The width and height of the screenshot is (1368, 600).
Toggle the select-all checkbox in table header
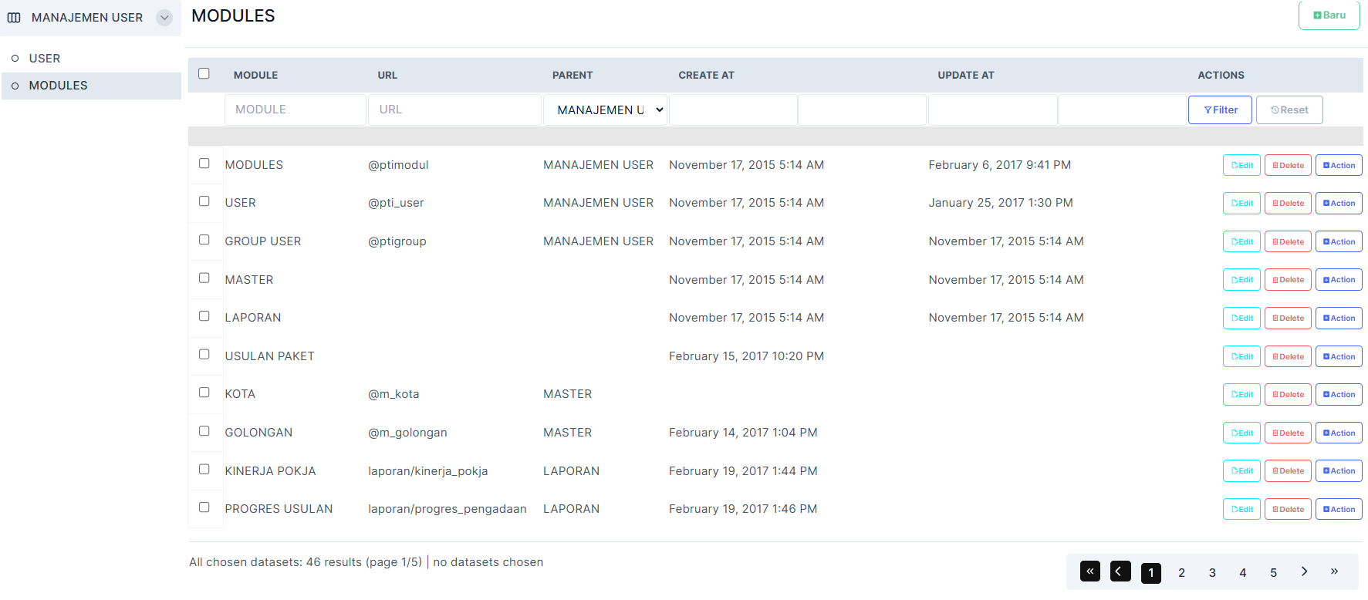(x=204, y=74)
